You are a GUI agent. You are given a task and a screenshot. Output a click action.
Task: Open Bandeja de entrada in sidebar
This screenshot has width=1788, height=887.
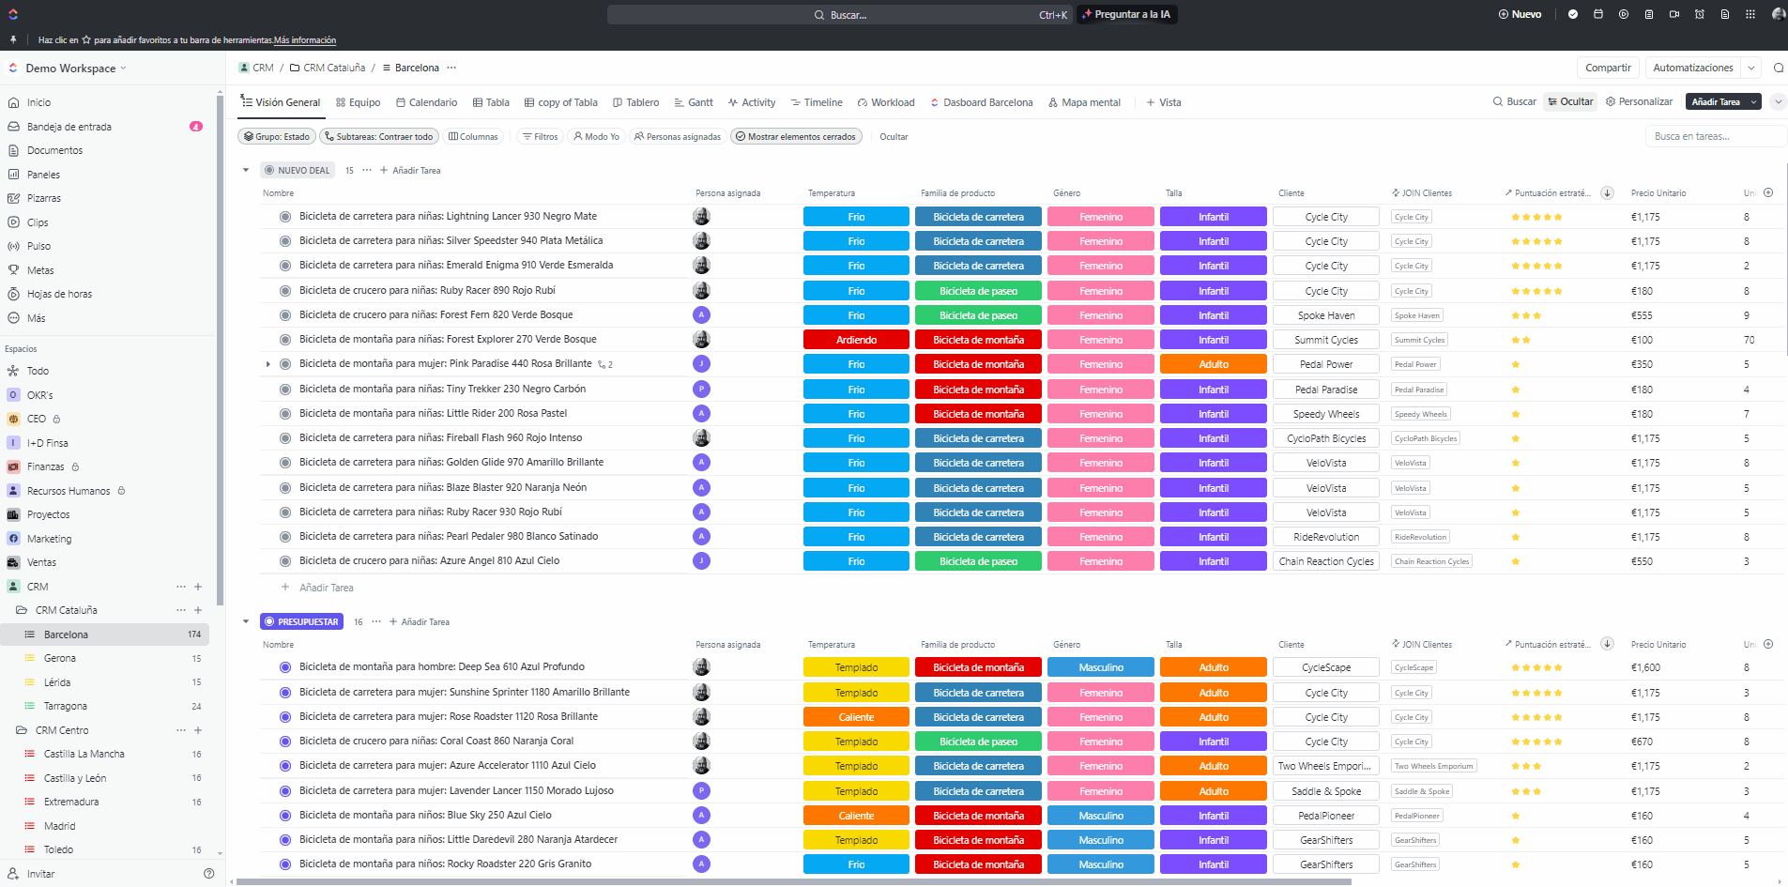click(x=69, y=127)
